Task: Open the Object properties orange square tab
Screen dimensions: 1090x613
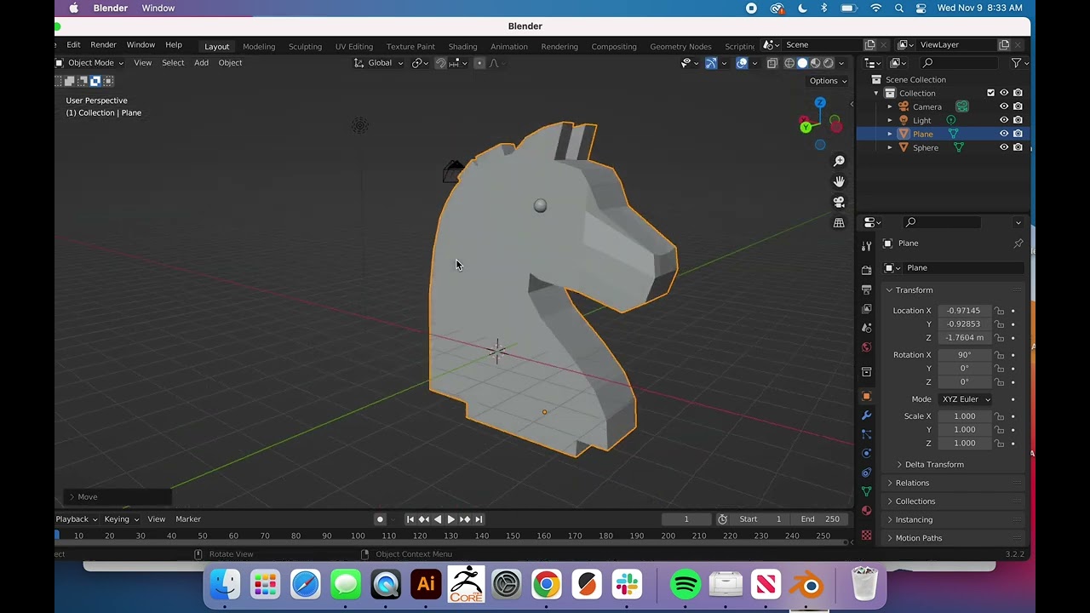Action: pos(867,396)
